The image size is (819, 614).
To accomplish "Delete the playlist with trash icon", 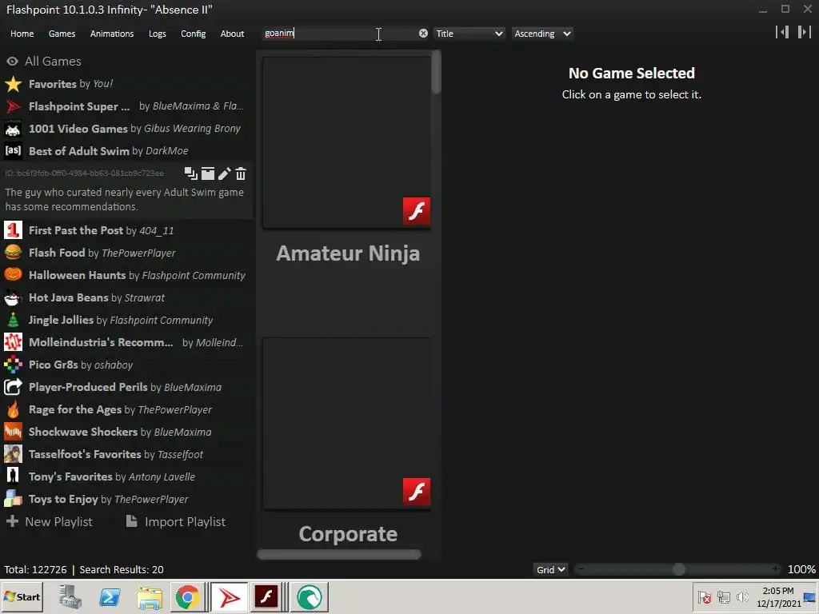I will [x=240, y=173].
